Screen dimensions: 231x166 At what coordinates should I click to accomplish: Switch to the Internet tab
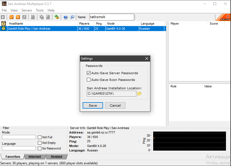[35, 157]
